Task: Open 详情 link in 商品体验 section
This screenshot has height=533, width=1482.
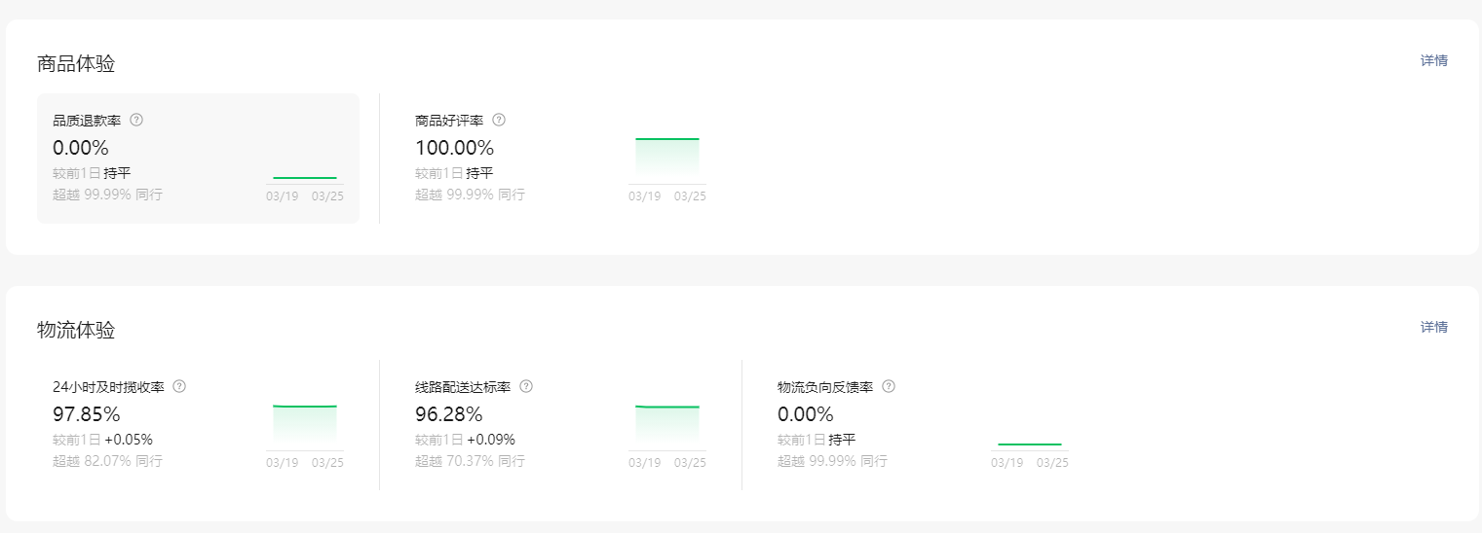Action: (1433, 60)
